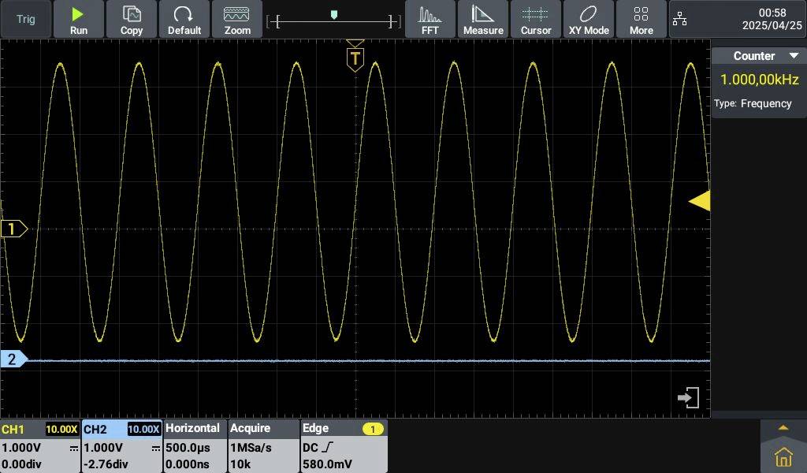Open the FFT analysis tool
Screen dimensions: 807x473
(x=430, y=19)
